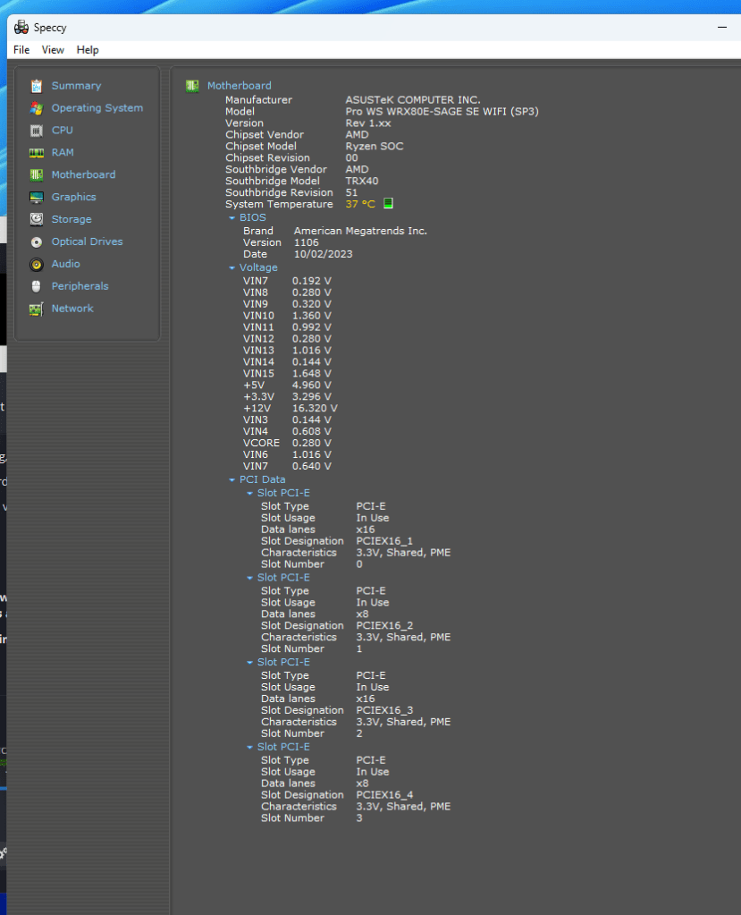Click the +5V reading 4.960 V
Screen dimensions: 741x915
coord(311,385)
